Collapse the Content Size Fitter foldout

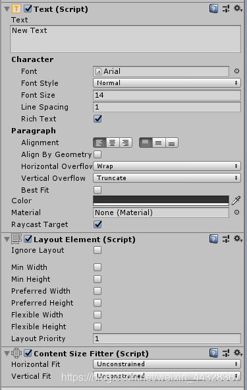click(7, 354)
